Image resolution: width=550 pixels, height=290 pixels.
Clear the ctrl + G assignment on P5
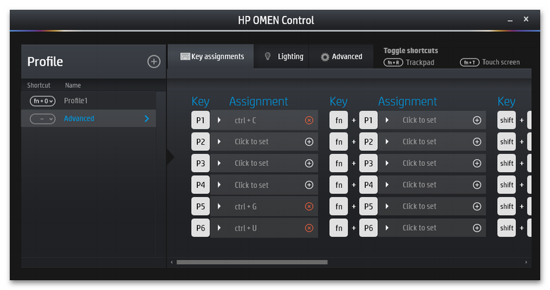pos(309,206)
